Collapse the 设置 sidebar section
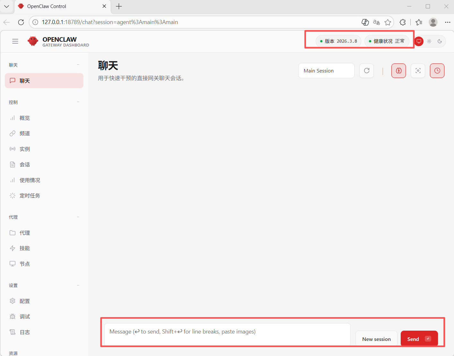Image resolution: width=454 pixels, height=356 pixels. pos(78,285)
